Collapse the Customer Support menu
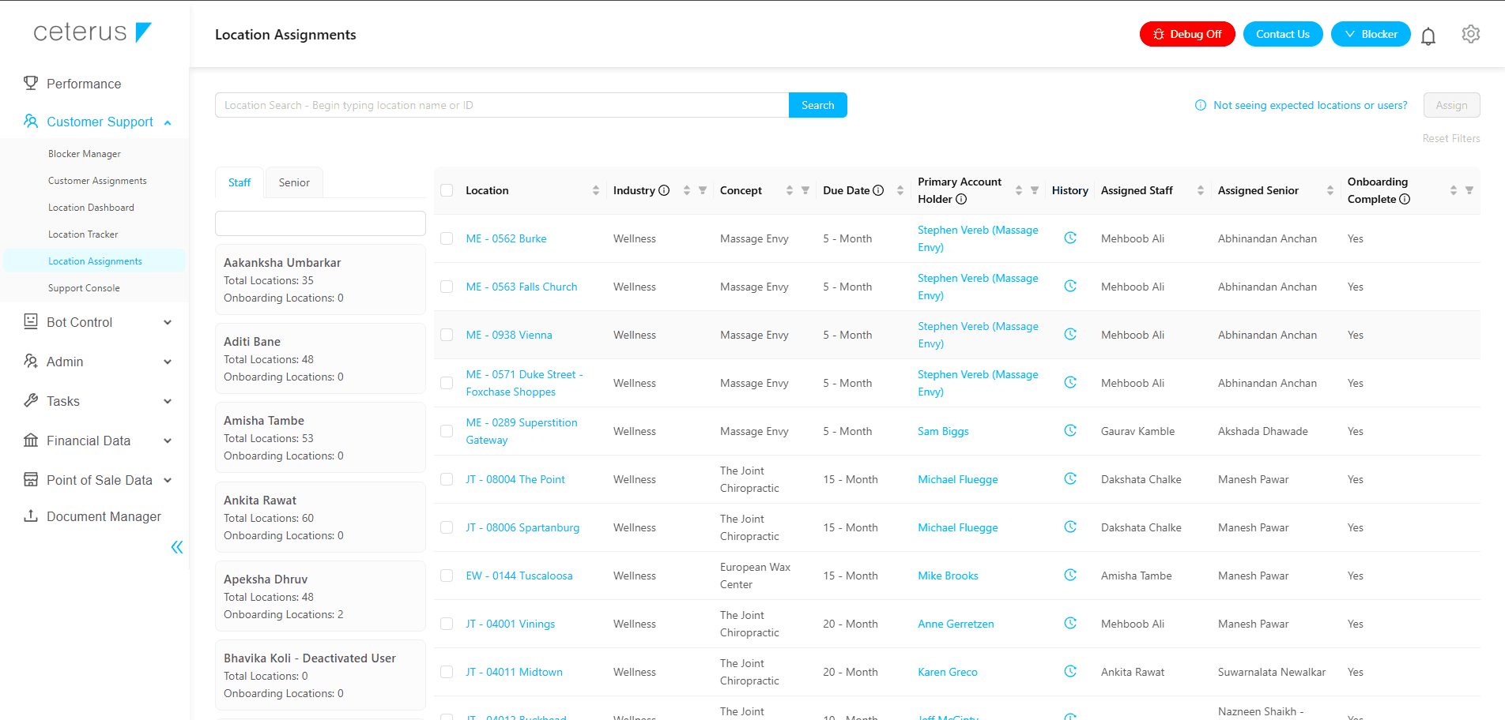 (x=95, y=122)
